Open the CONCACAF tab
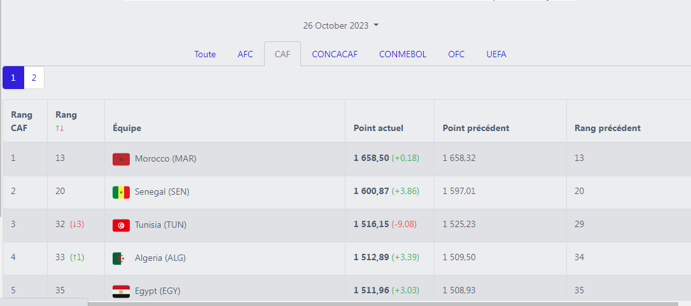 tap(335, 54)
